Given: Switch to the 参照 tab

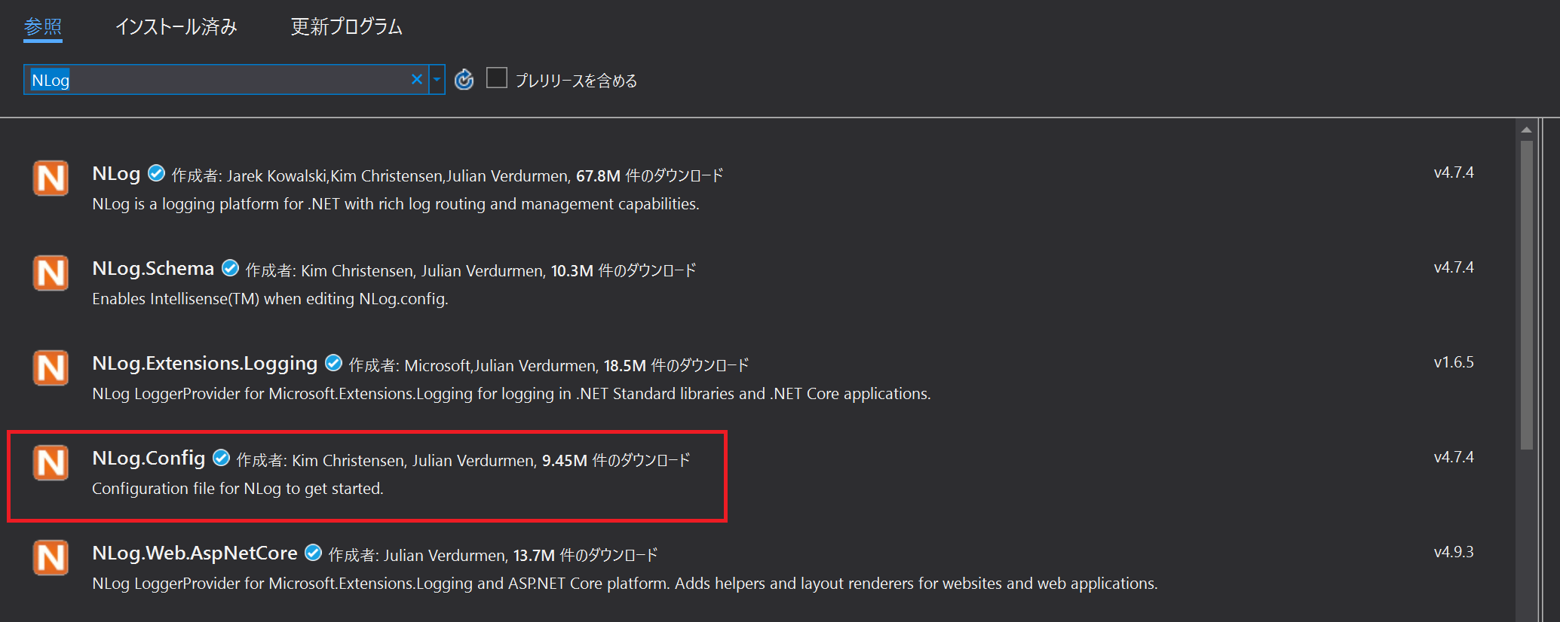Looking at the screenshot, I should pos(43,27).
